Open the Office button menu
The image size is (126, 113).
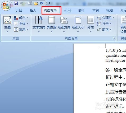[6, 6]
